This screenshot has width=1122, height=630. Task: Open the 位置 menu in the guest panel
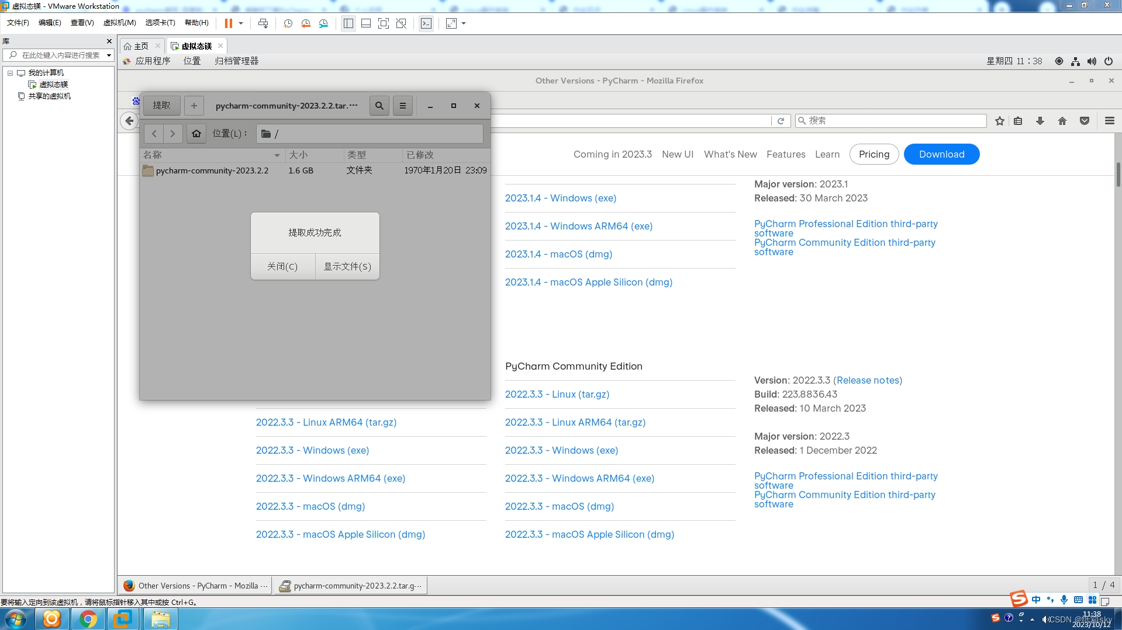pyautogui.click(x=192, y=61)
